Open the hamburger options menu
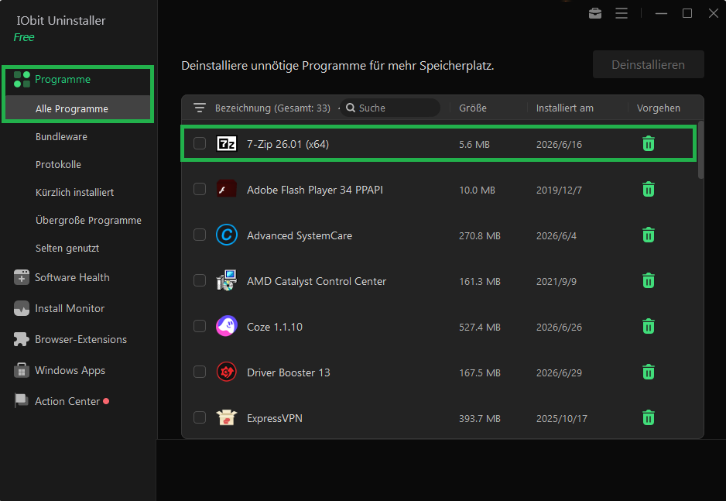This screenshot has width=726, height=501. pyautogui.click(x=622, y=13)
